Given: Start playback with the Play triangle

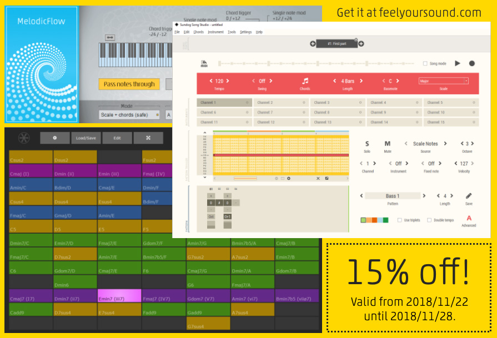Looking at the screenshot, I should 458,63.
